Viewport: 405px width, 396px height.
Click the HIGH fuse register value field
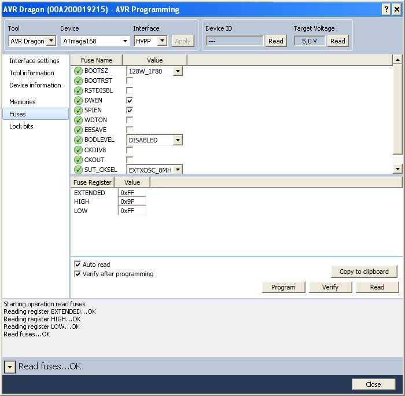click(x=132, y=201)
